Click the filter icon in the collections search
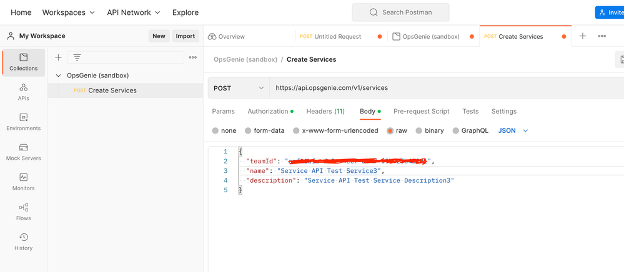624x272 pixels. pyautogui.click(x=77, y=57)
